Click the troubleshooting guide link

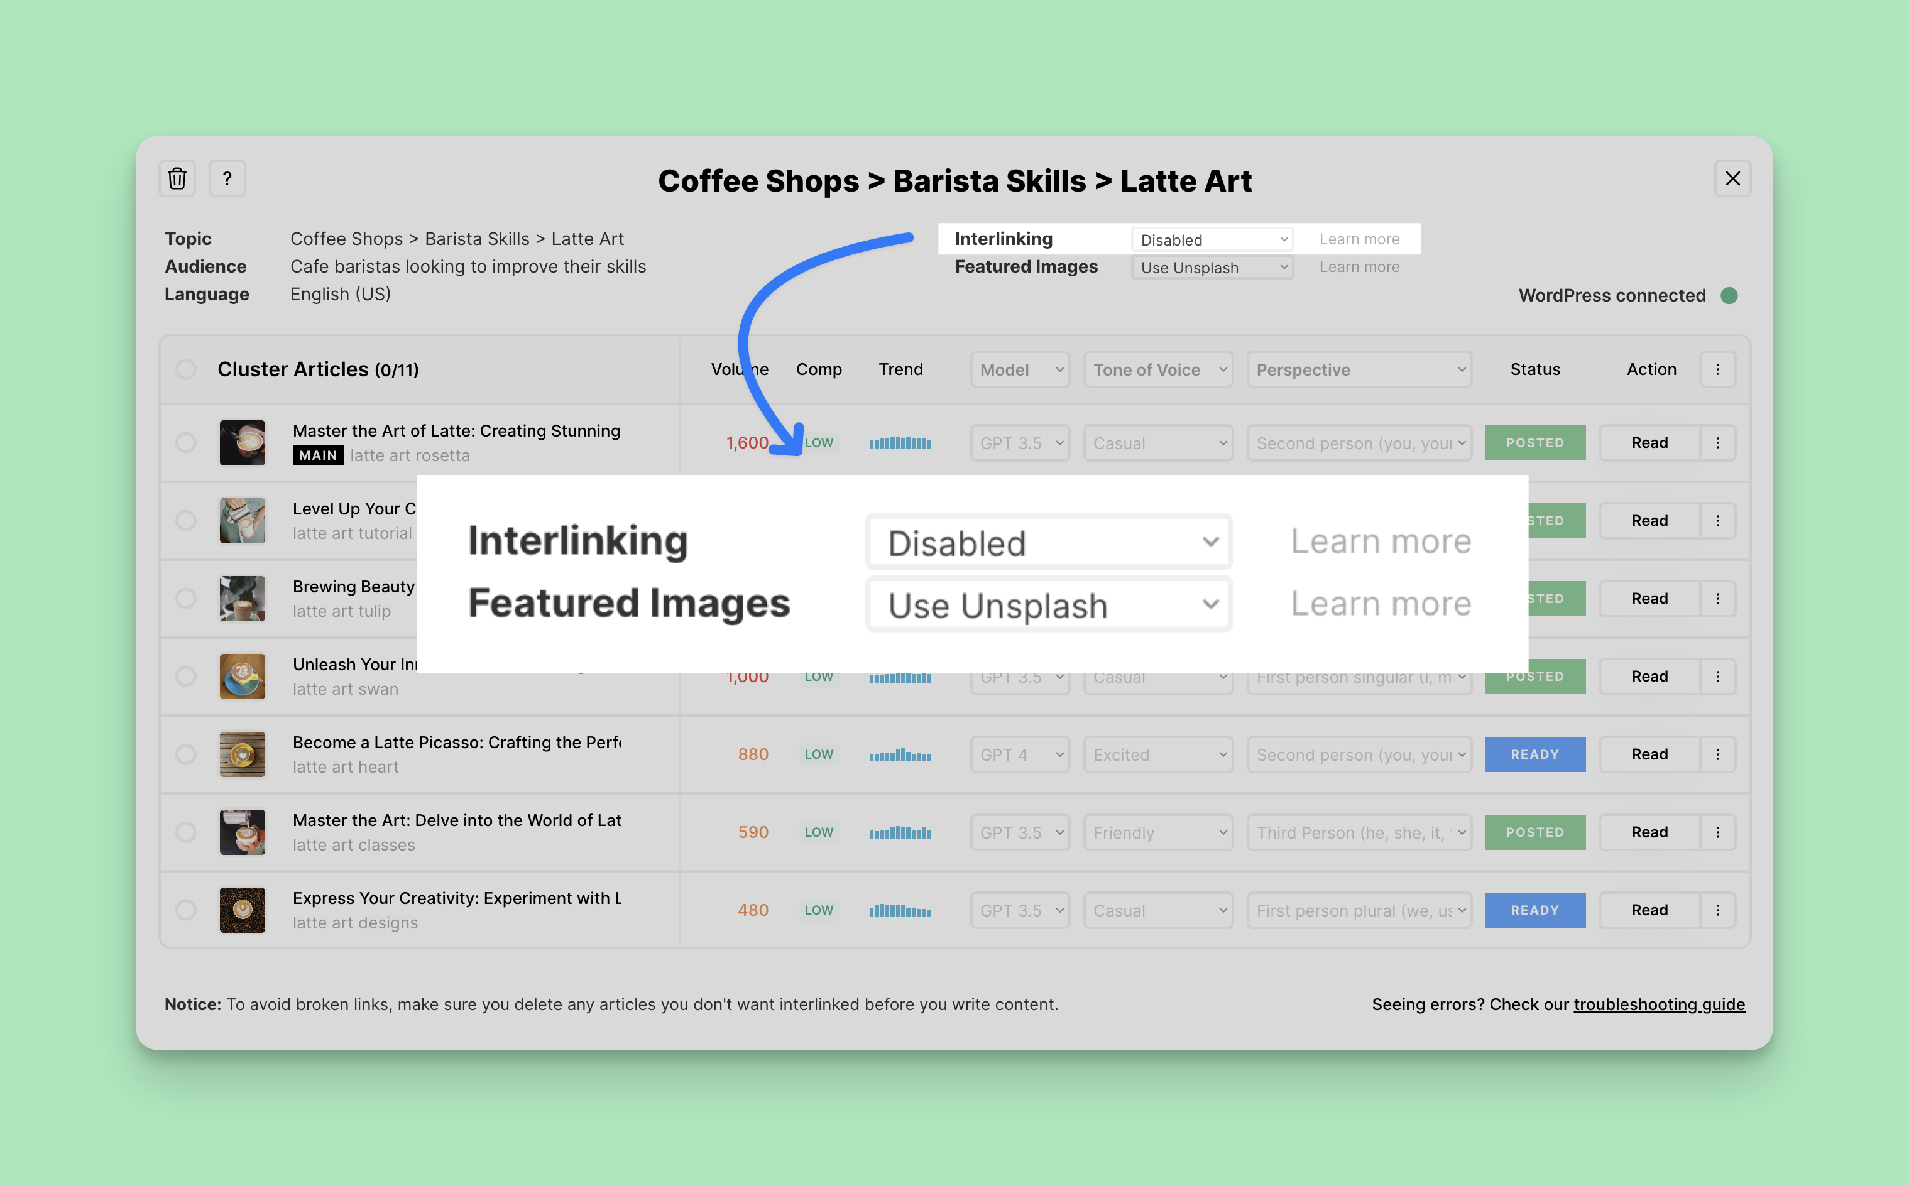pyautogui.click(x=1659, y=1004)
